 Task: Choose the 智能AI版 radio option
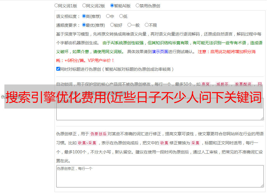click(x=112, y=6)
